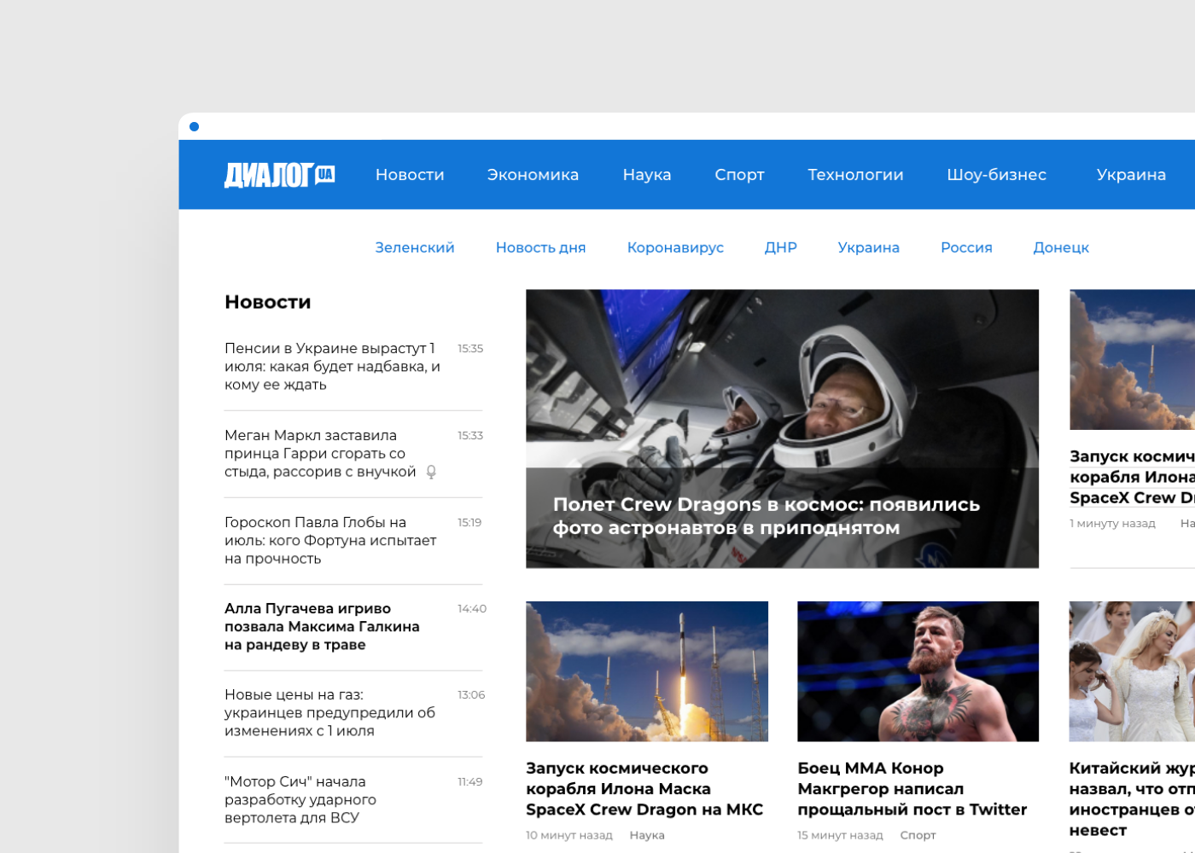1195x853 pixels.
Task: Select the Коронавирус topic link
Action: pyautogui.click(x=675, y=247)
